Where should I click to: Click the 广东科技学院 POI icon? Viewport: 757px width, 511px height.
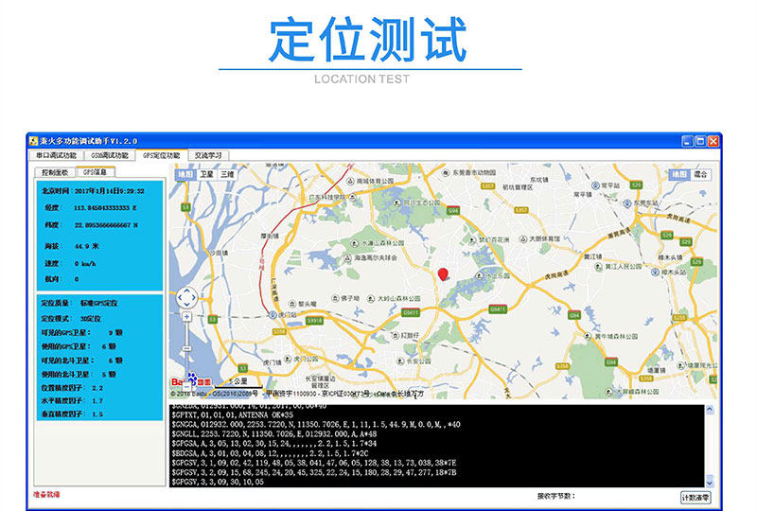coord(353,197)
